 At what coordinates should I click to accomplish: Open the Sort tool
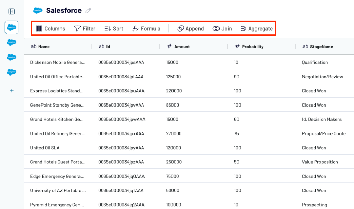point(114,29)
